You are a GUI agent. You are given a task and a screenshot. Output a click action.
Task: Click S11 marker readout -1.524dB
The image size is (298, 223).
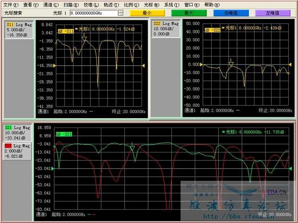coord(125,29)
